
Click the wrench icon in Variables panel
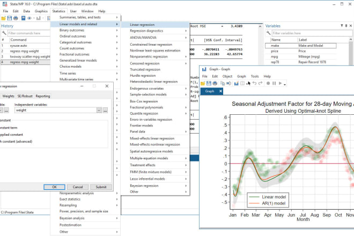268,33
